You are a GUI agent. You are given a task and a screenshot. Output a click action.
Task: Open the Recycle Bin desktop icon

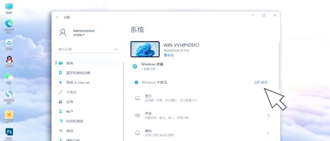tap(9, 44)
